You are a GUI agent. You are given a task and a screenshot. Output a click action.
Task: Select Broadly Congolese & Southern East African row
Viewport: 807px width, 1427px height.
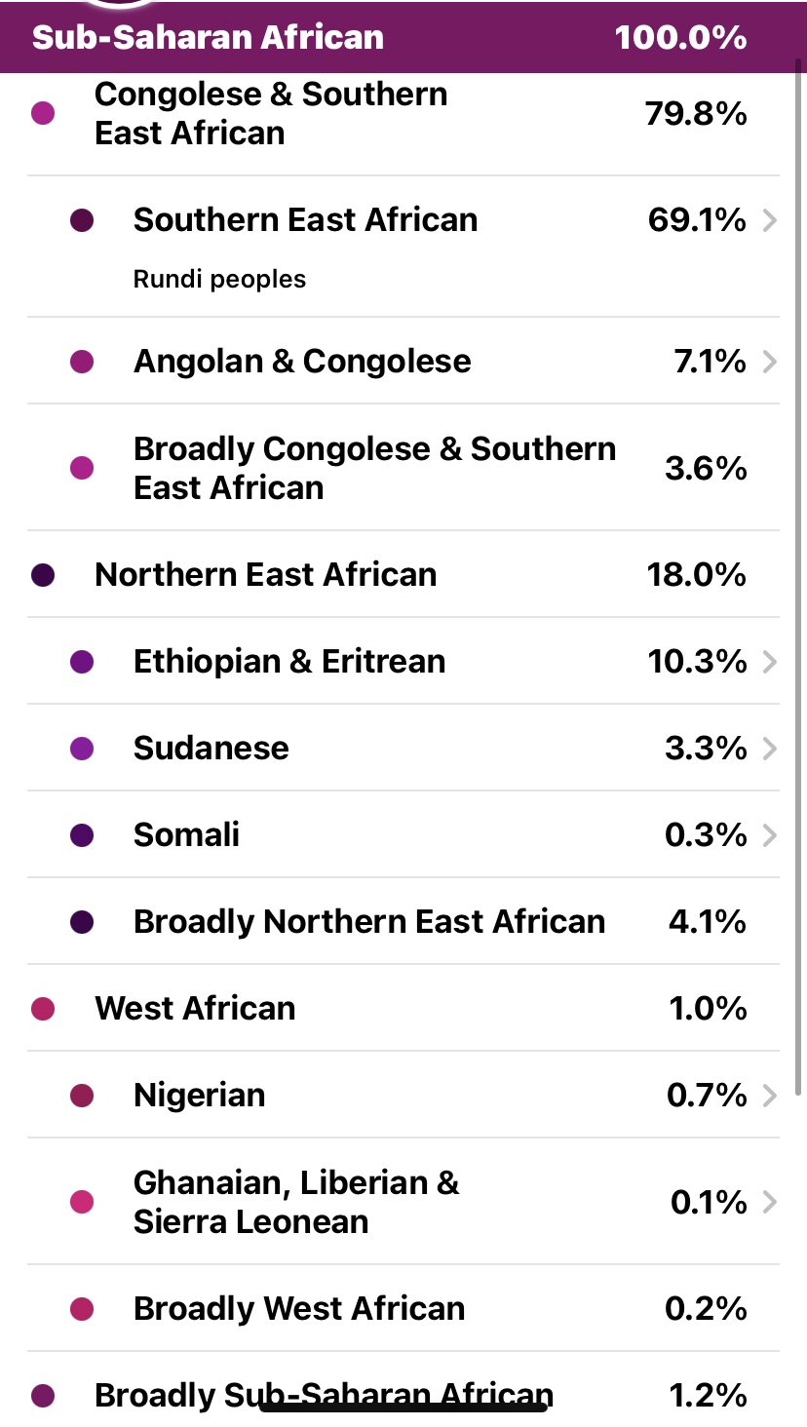(403, 468)
